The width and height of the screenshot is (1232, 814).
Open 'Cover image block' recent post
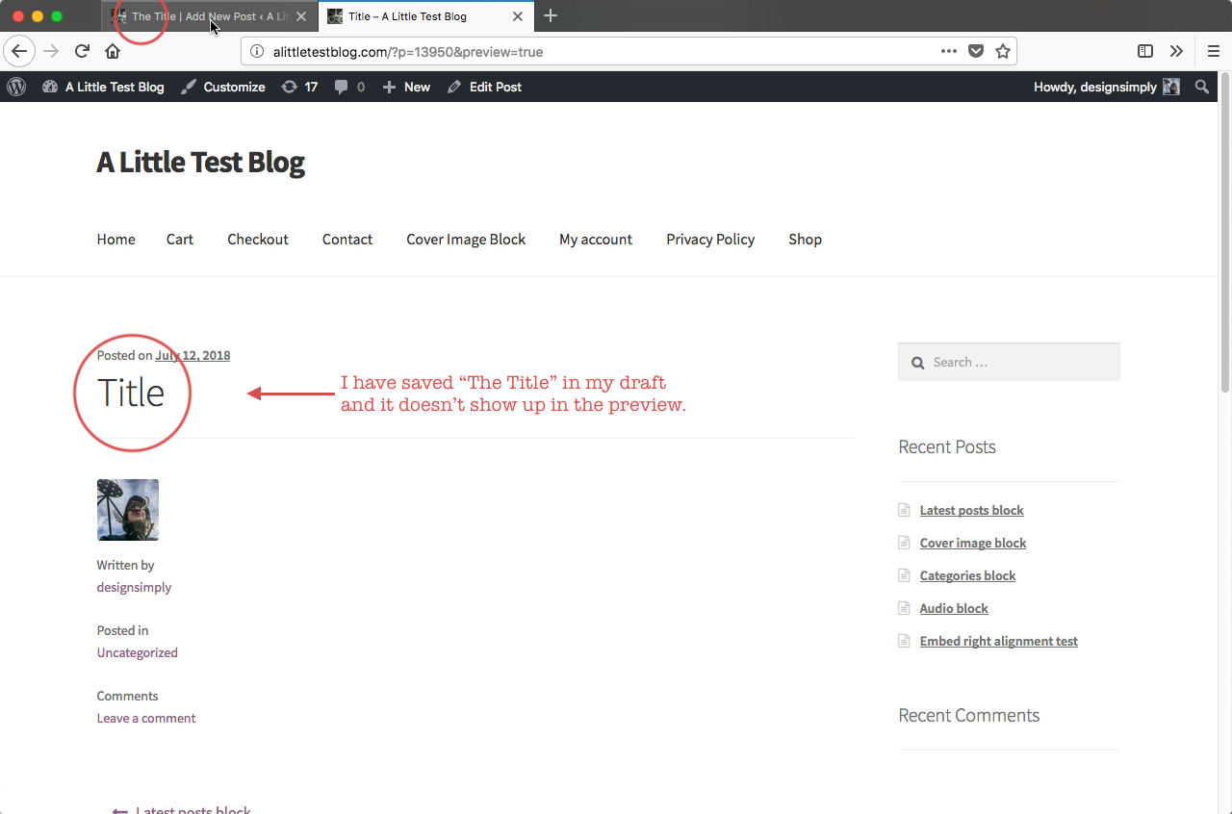pyautogui.click(x=973, y=543)
